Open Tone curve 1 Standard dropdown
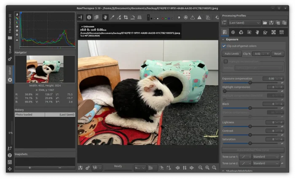The image size is (295, 179). (x=266, y=157)
